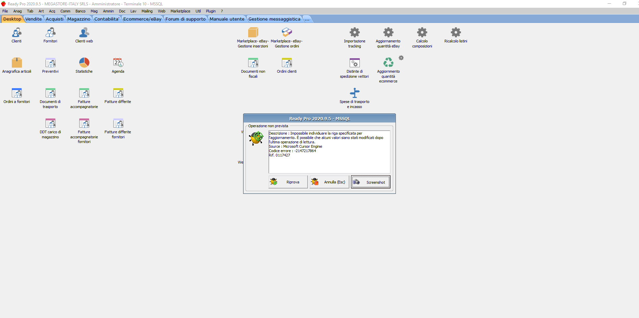Open Documenti di trasporto icon
This screenshot has width=639, height=318.
pyautogui.click(x=50, y=93)
